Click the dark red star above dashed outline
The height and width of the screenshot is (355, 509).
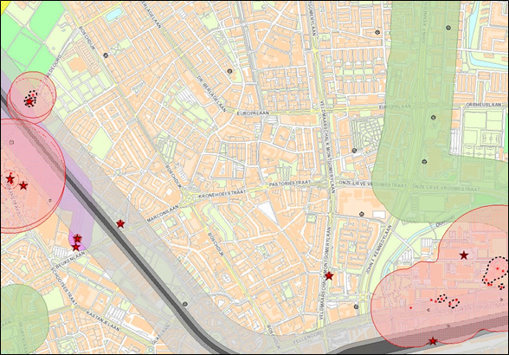pyautogui.click(x=464, y=255)
